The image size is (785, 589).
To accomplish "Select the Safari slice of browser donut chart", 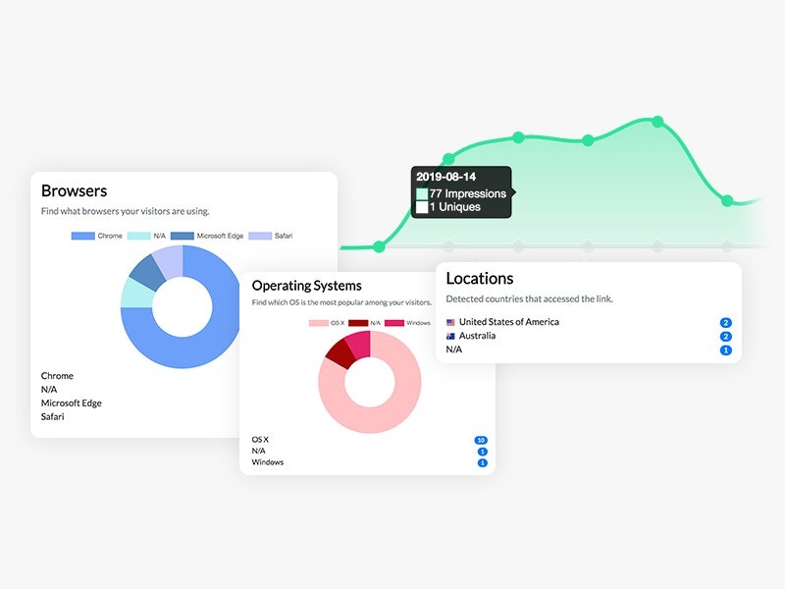I will [x=169, y=261].
